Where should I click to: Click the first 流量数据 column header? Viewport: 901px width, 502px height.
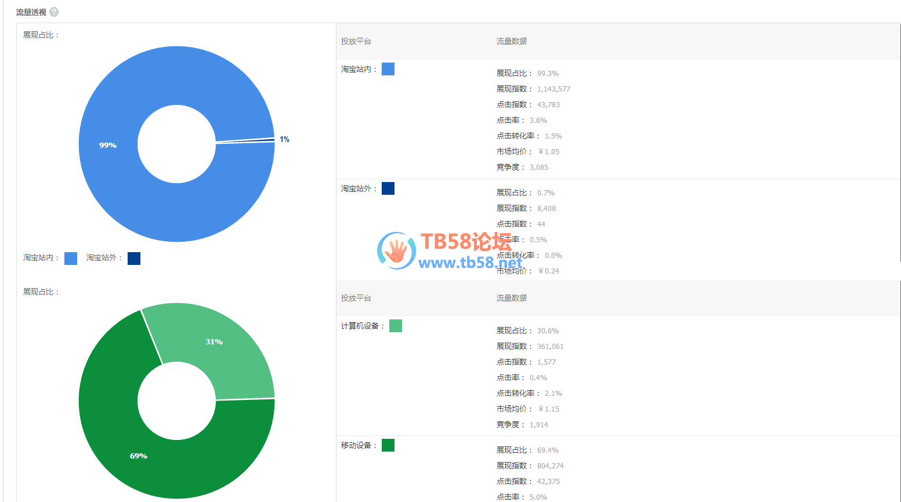click(512, 41)
